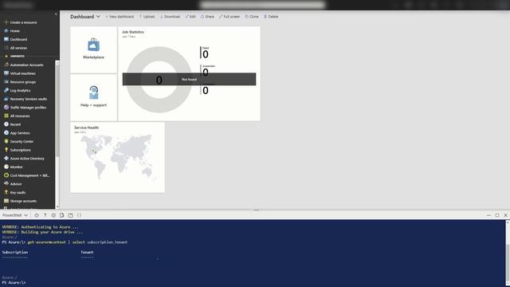
Task: Open All services in sidebar
Action: 16,48
